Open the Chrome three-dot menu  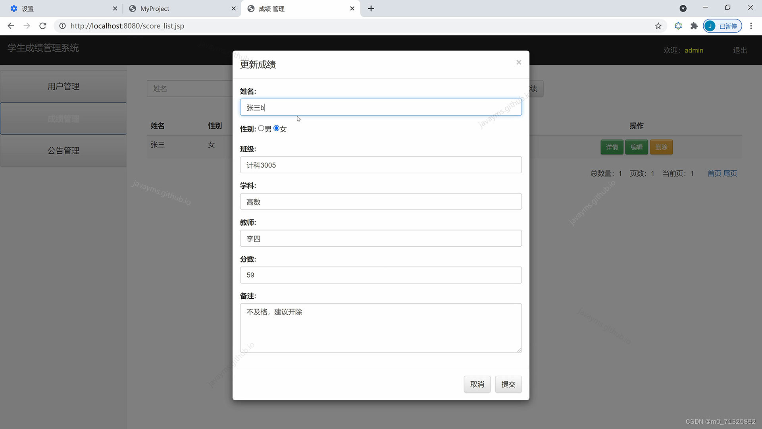[751, 26]
